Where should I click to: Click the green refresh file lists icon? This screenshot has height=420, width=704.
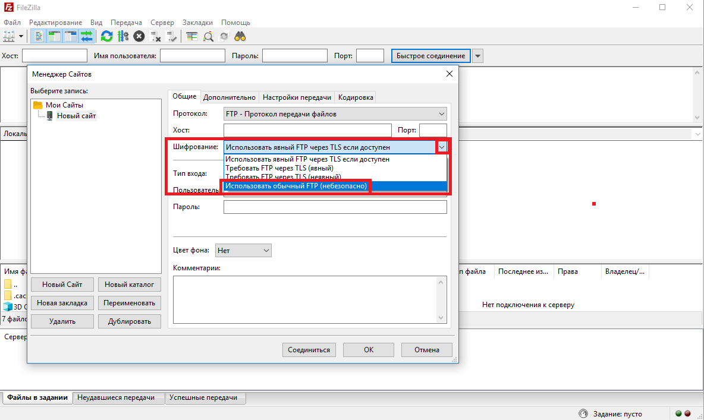106,36
